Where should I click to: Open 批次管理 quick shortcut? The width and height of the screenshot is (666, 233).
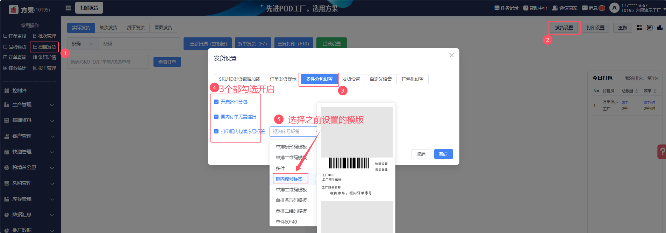[44, 36]
